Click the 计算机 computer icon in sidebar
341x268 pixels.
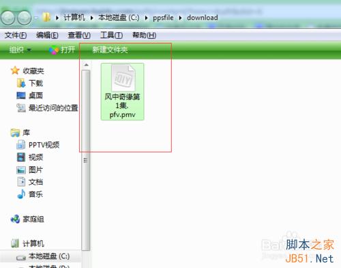pos(15,243)
